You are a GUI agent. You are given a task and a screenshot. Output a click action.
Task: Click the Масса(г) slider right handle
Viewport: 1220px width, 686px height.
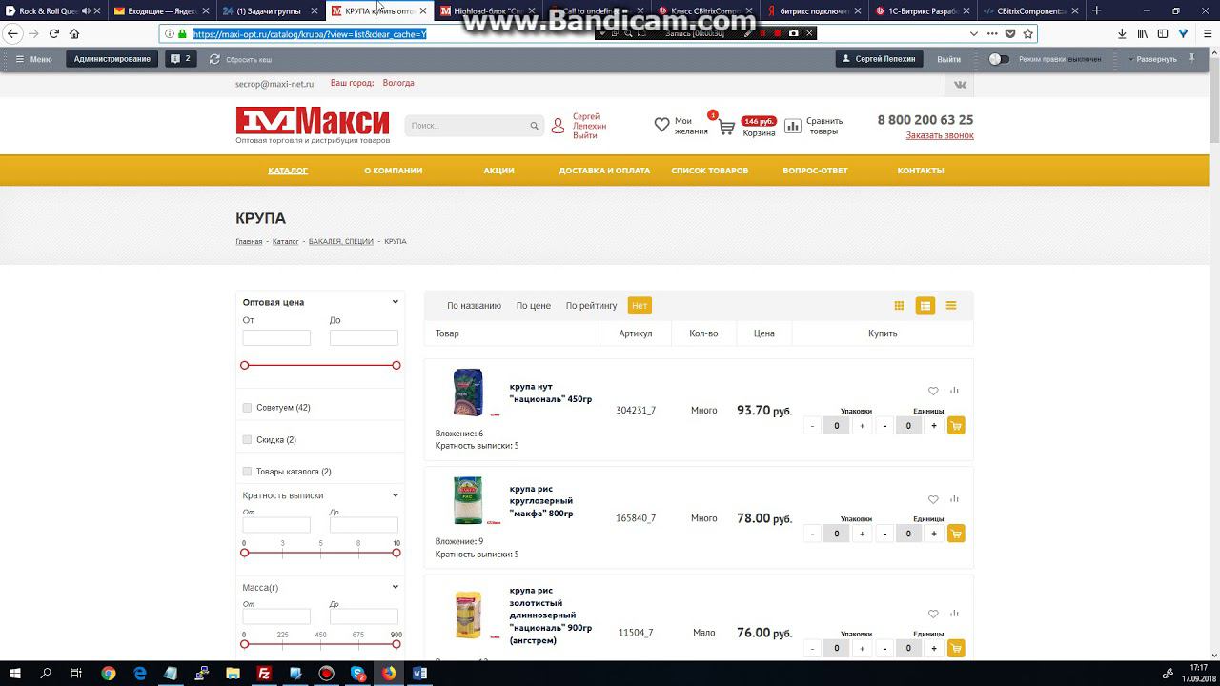click(x=396, y=644)
